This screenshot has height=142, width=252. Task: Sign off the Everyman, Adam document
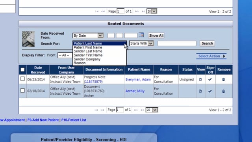210,79
